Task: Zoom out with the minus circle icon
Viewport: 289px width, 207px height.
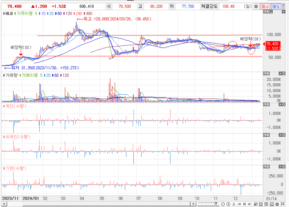Action: click(223, 204)
